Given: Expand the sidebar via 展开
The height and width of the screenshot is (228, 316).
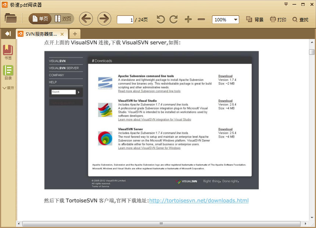Looking at the screenshot, I should point(8,88).
